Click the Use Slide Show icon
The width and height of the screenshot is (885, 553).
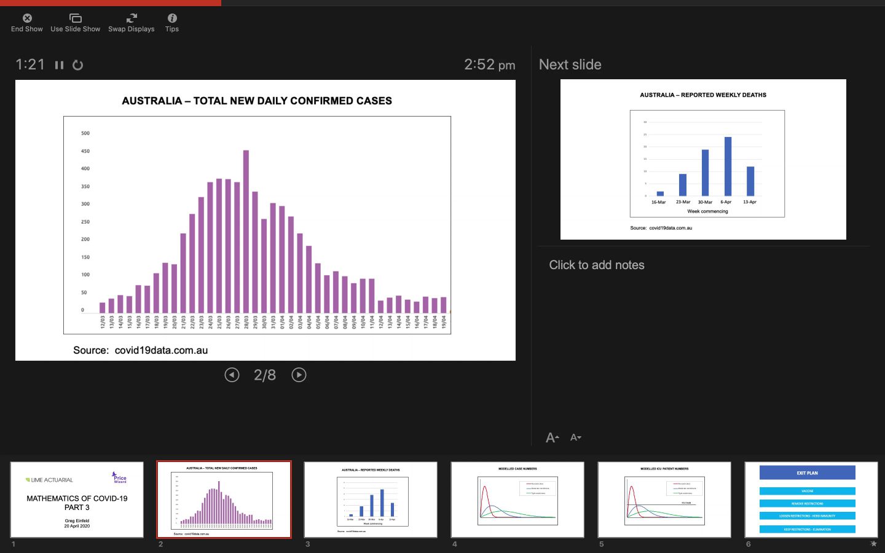(75, 18)
